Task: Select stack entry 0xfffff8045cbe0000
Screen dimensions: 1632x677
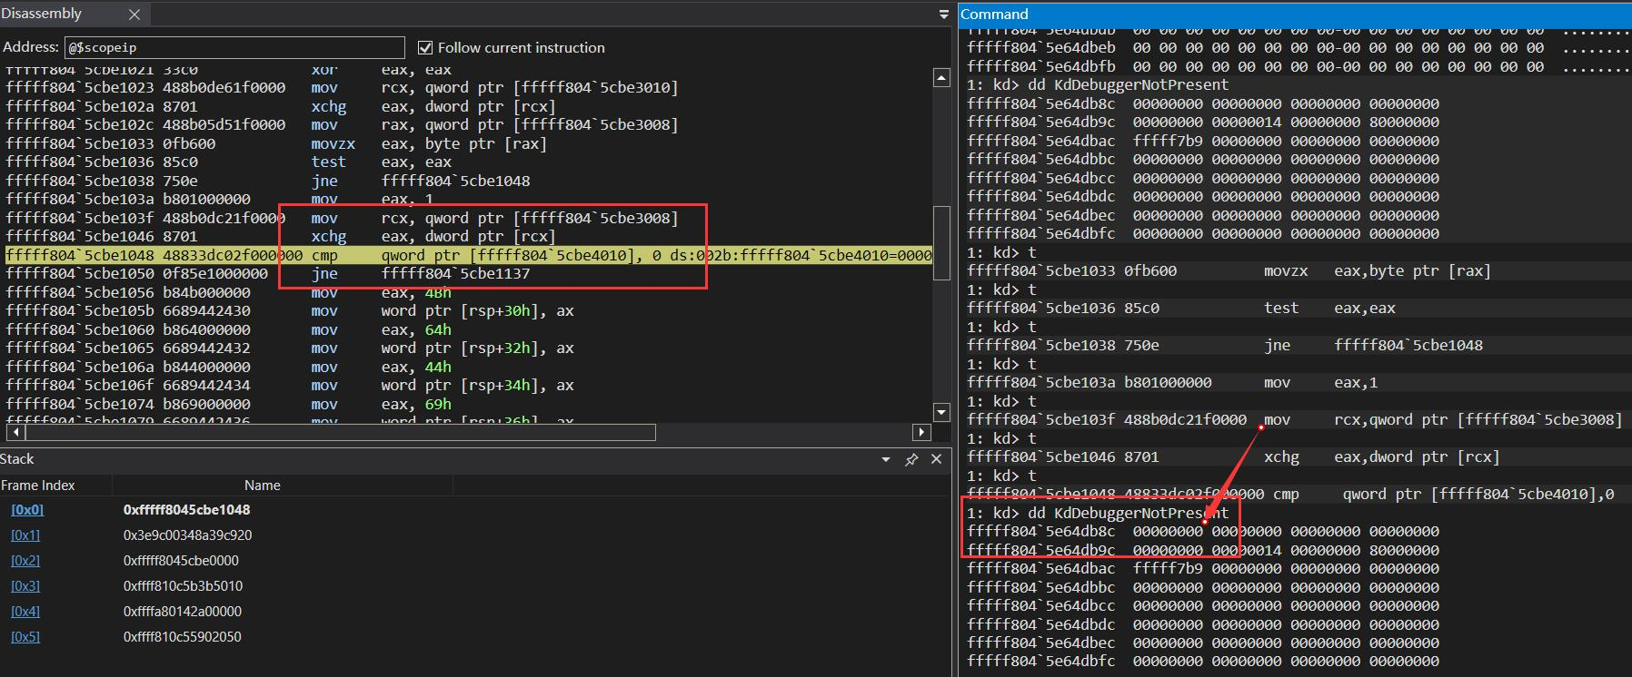Action: [x=181, y=561]
